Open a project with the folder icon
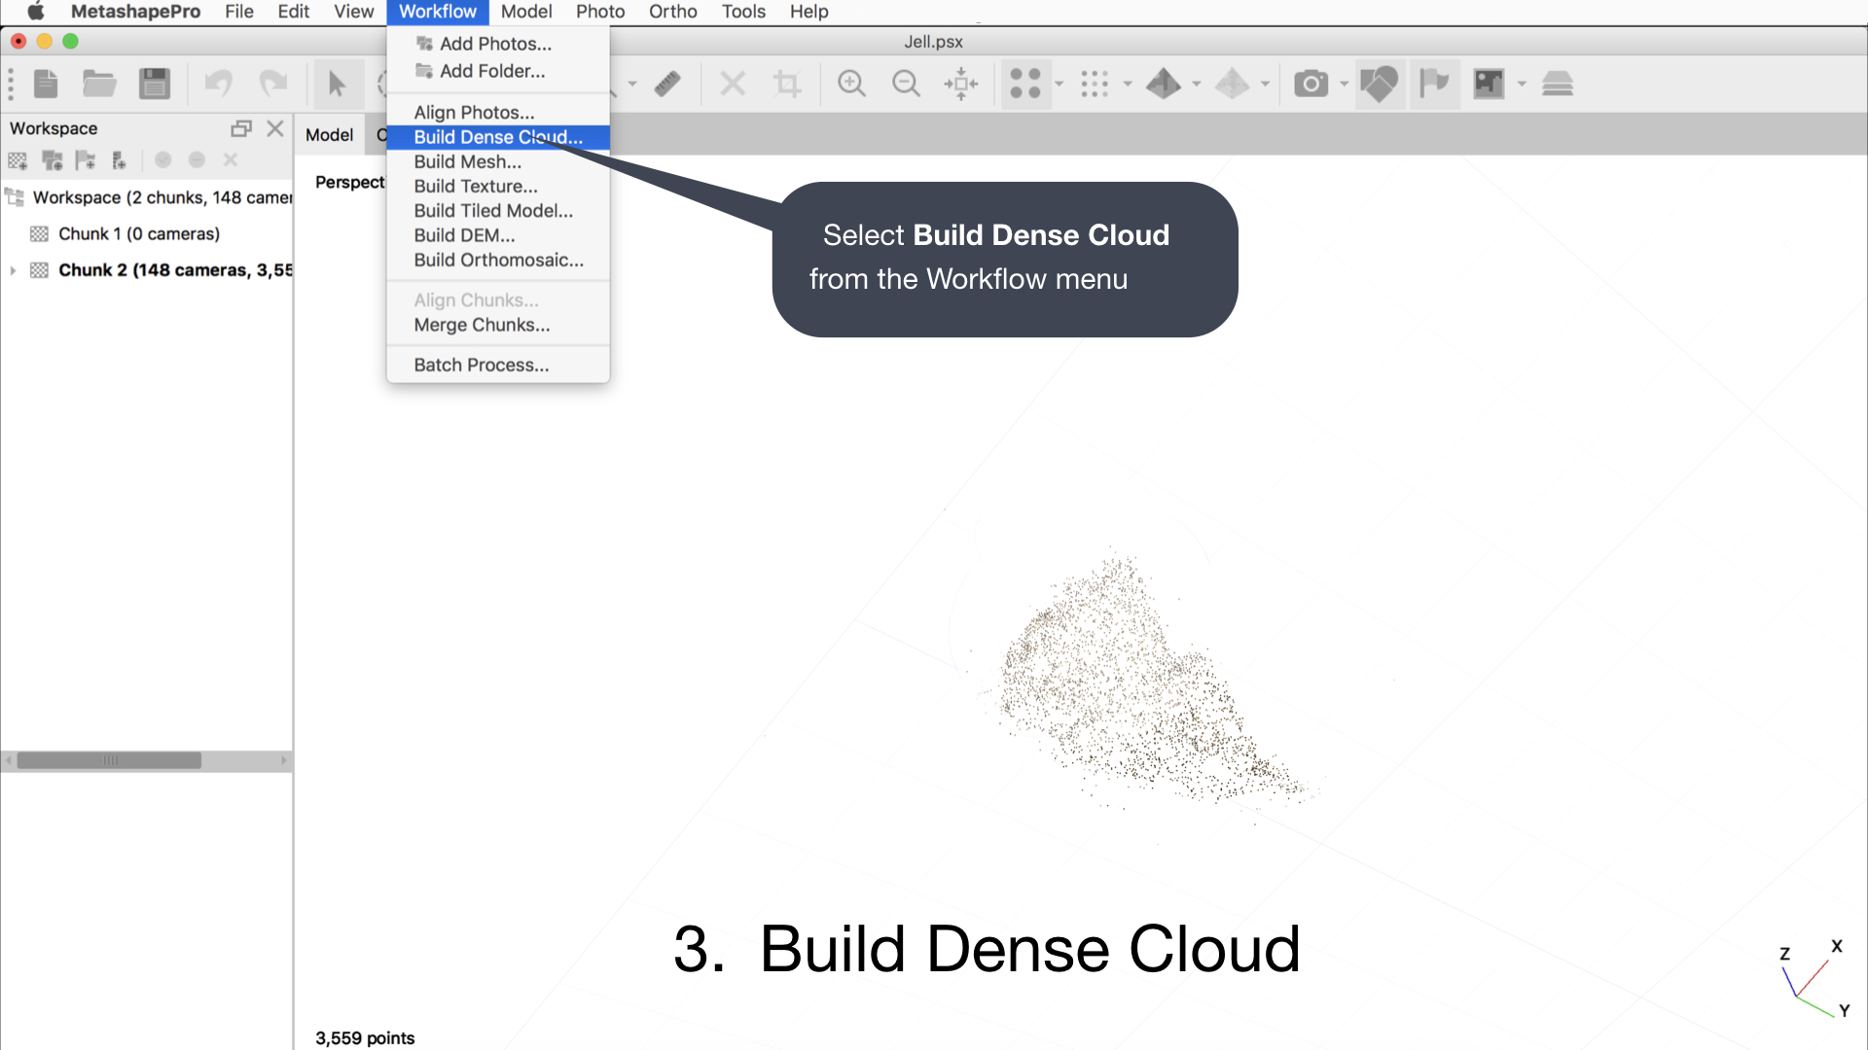1868x1050 pixels. (x=99, y=84)
